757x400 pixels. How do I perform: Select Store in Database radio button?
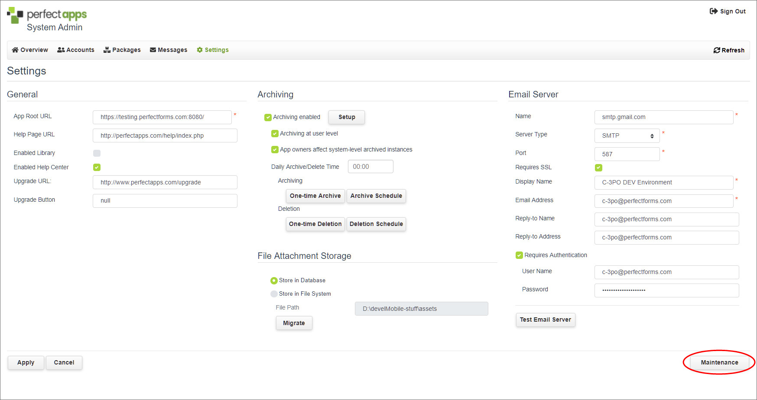[274, 281]
